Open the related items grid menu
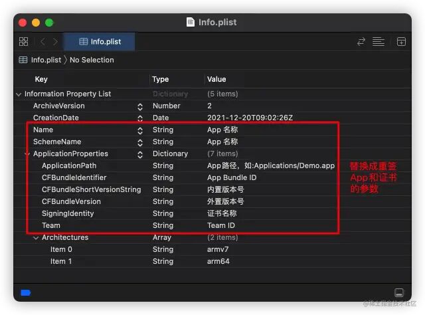The image size is (425, 315). [24, 41]
